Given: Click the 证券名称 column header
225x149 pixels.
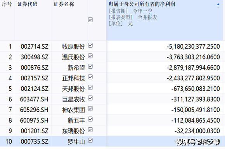Looking at the screenshot, I should (x=64, y=4).
